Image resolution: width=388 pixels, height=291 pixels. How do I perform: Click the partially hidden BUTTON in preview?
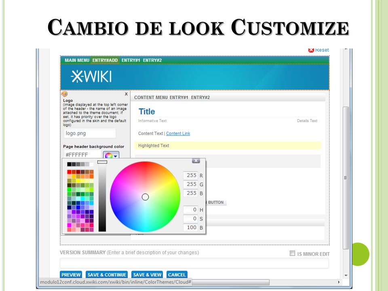(x=216, y=202)
